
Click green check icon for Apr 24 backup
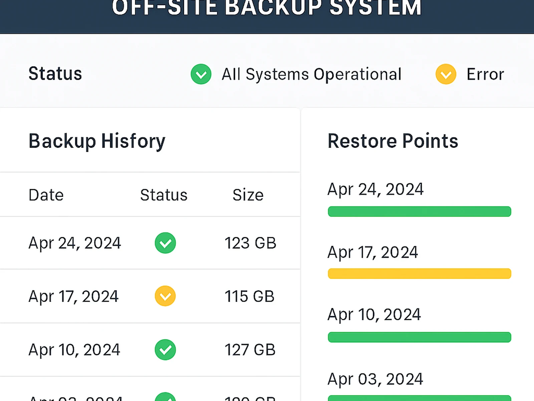tap(165, 243)
